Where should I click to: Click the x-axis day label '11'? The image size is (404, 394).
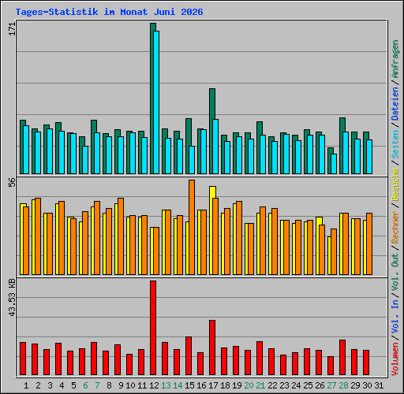click(x=143, y=385)
